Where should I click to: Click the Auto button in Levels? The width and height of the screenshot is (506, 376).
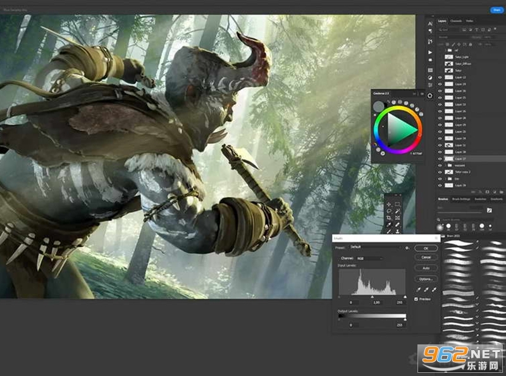click(x=426, y=269)
